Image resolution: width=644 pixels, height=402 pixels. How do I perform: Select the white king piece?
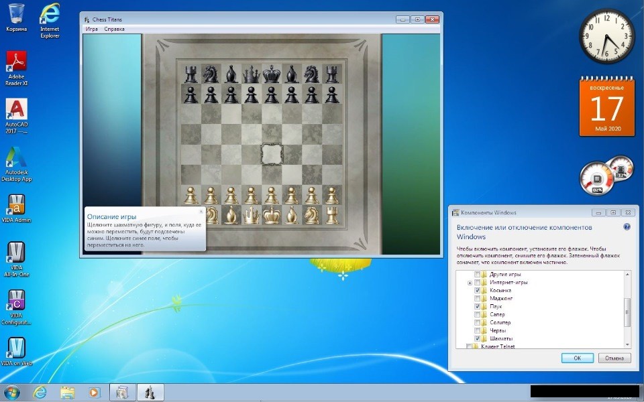272,214
